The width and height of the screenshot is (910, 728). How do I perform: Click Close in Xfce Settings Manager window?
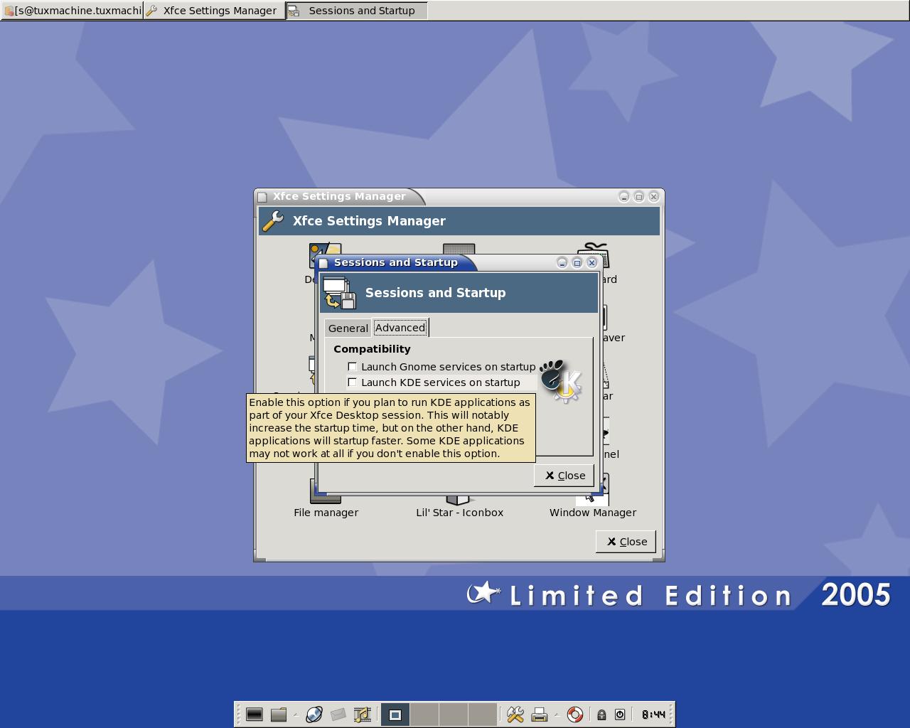point(626,542)
